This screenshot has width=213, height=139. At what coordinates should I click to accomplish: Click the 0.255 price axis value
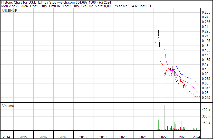pyautogui.click(x=206, y=22)
